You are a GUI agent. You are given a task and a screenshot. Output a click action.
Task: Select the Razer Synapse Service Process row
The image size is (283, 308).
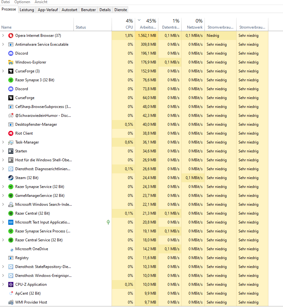(134, 231)
